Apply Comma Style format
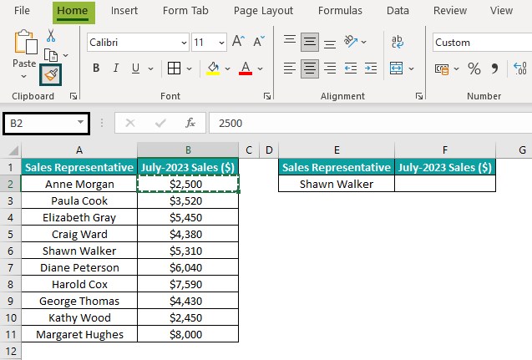532x360 pixels. tap(494, 68)
